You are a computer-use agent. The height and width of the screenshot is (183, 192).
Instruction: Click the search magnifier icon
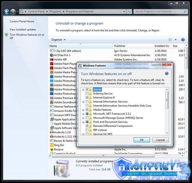[x=185, y=12]
